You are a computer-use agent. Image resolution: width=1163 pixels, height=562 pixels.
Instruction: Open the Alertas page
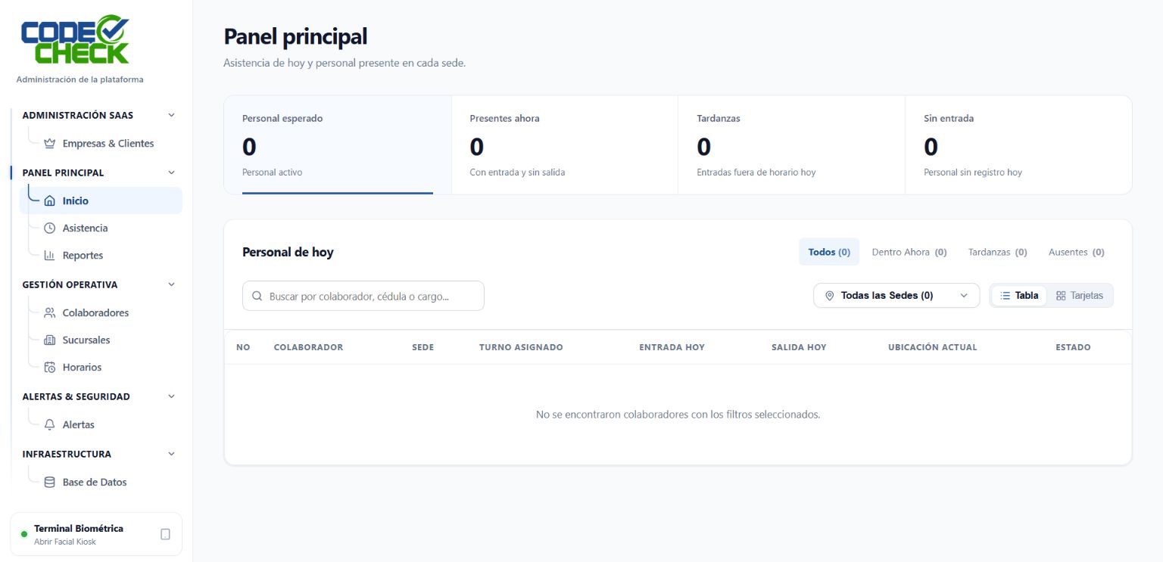point(101,425)
